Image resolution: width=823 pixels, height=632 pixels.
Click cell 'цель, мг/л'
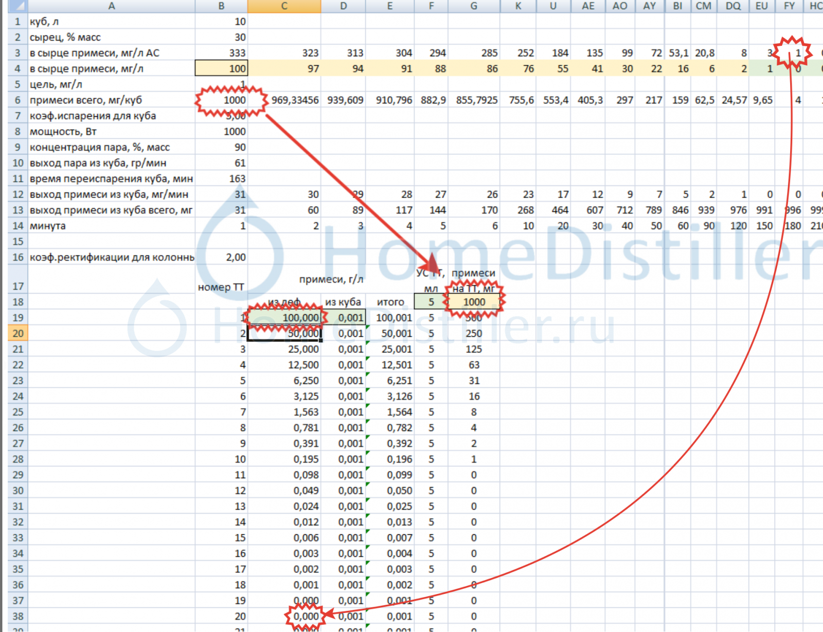[112, 84]
